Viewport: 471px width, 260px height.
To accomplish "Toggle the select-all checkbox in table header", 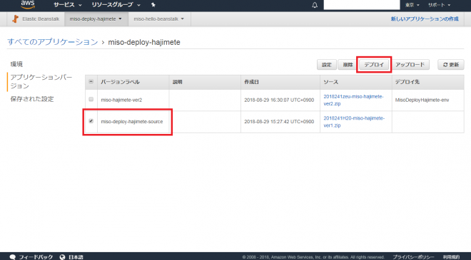I will (x=91, y=82).
